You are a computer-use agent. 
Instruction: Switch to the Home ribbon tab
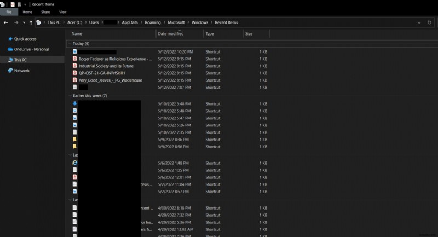coord(27,12)
